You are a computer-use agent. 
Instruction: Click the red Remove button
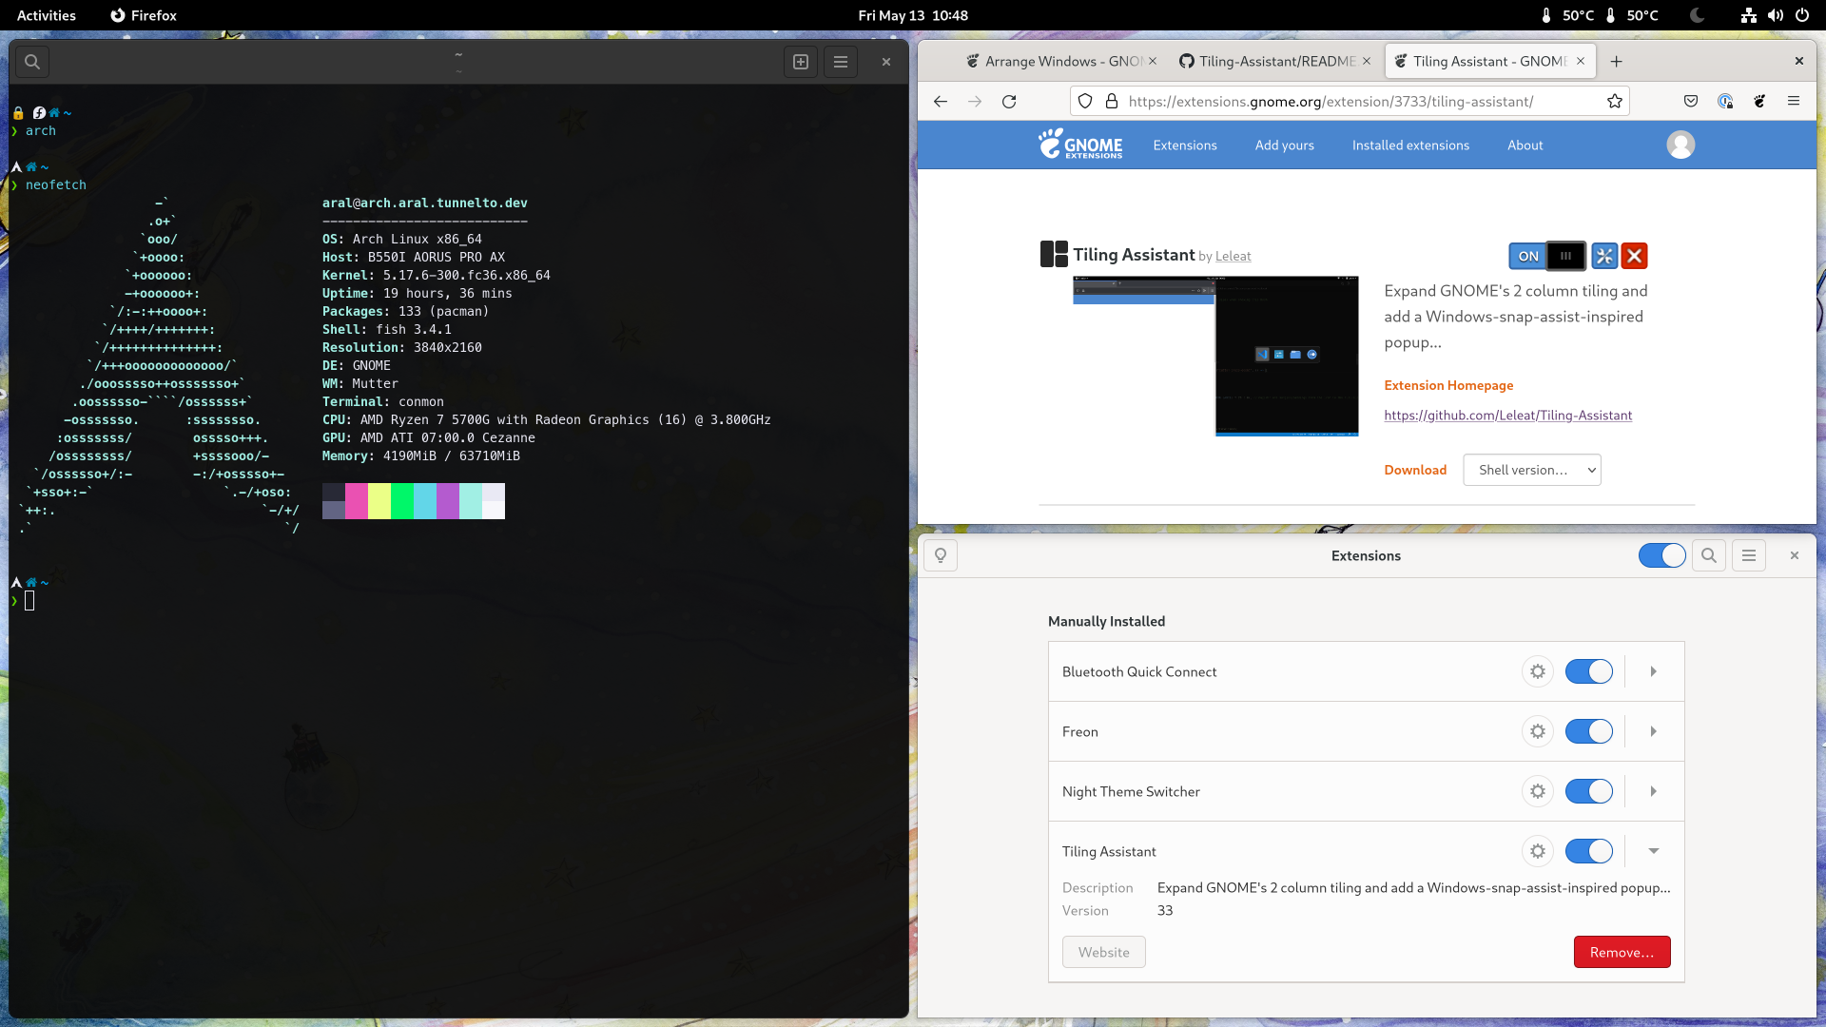1622,952
